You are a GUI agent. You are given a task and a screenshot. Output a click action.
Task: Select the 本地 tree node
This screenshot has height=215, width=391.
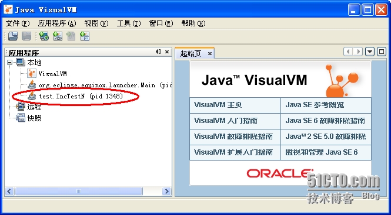tap(34, 62)
